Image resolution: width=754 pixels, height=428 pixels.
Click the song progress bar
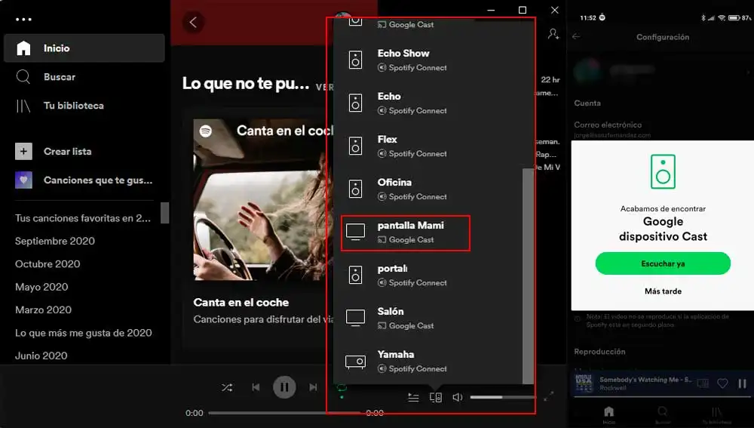pos(285,413)
